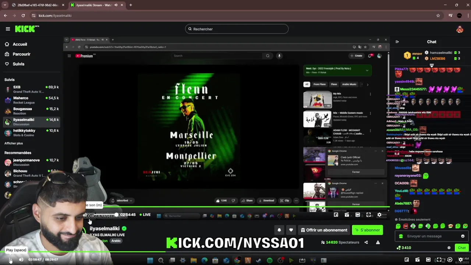
Task: Activate YouTube voice search microphone
Action: pyautogui.click(x=279, y=56)
